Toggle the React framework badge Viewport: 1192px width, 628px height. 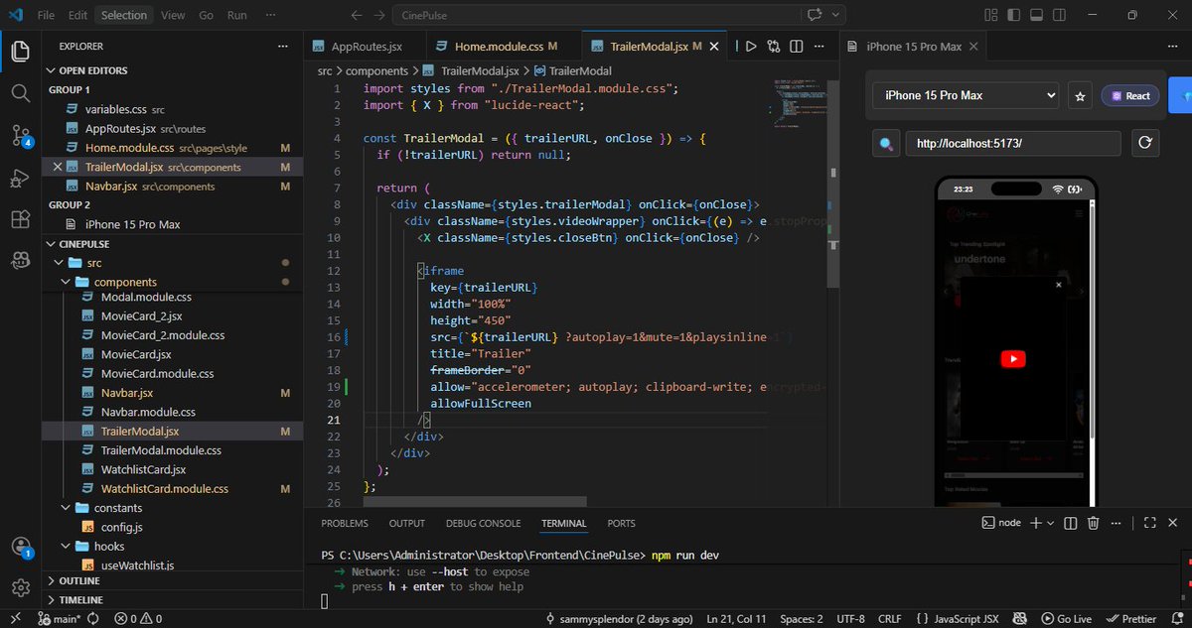click(x=1129, y=95)
